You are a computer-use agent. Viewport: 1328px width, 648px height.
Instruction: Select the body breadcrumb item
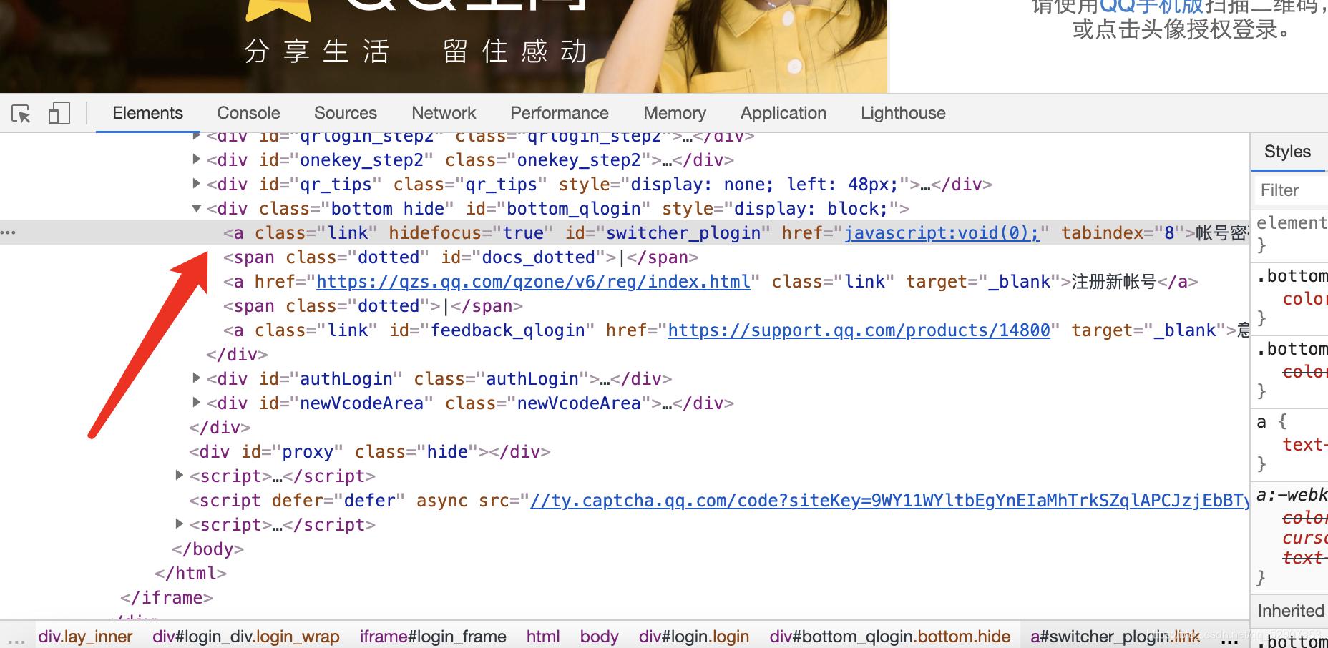(x=599, y=636)
